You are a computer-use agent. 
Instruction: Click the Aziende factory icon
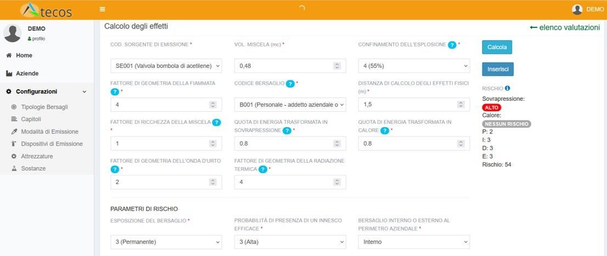point(9,73)
